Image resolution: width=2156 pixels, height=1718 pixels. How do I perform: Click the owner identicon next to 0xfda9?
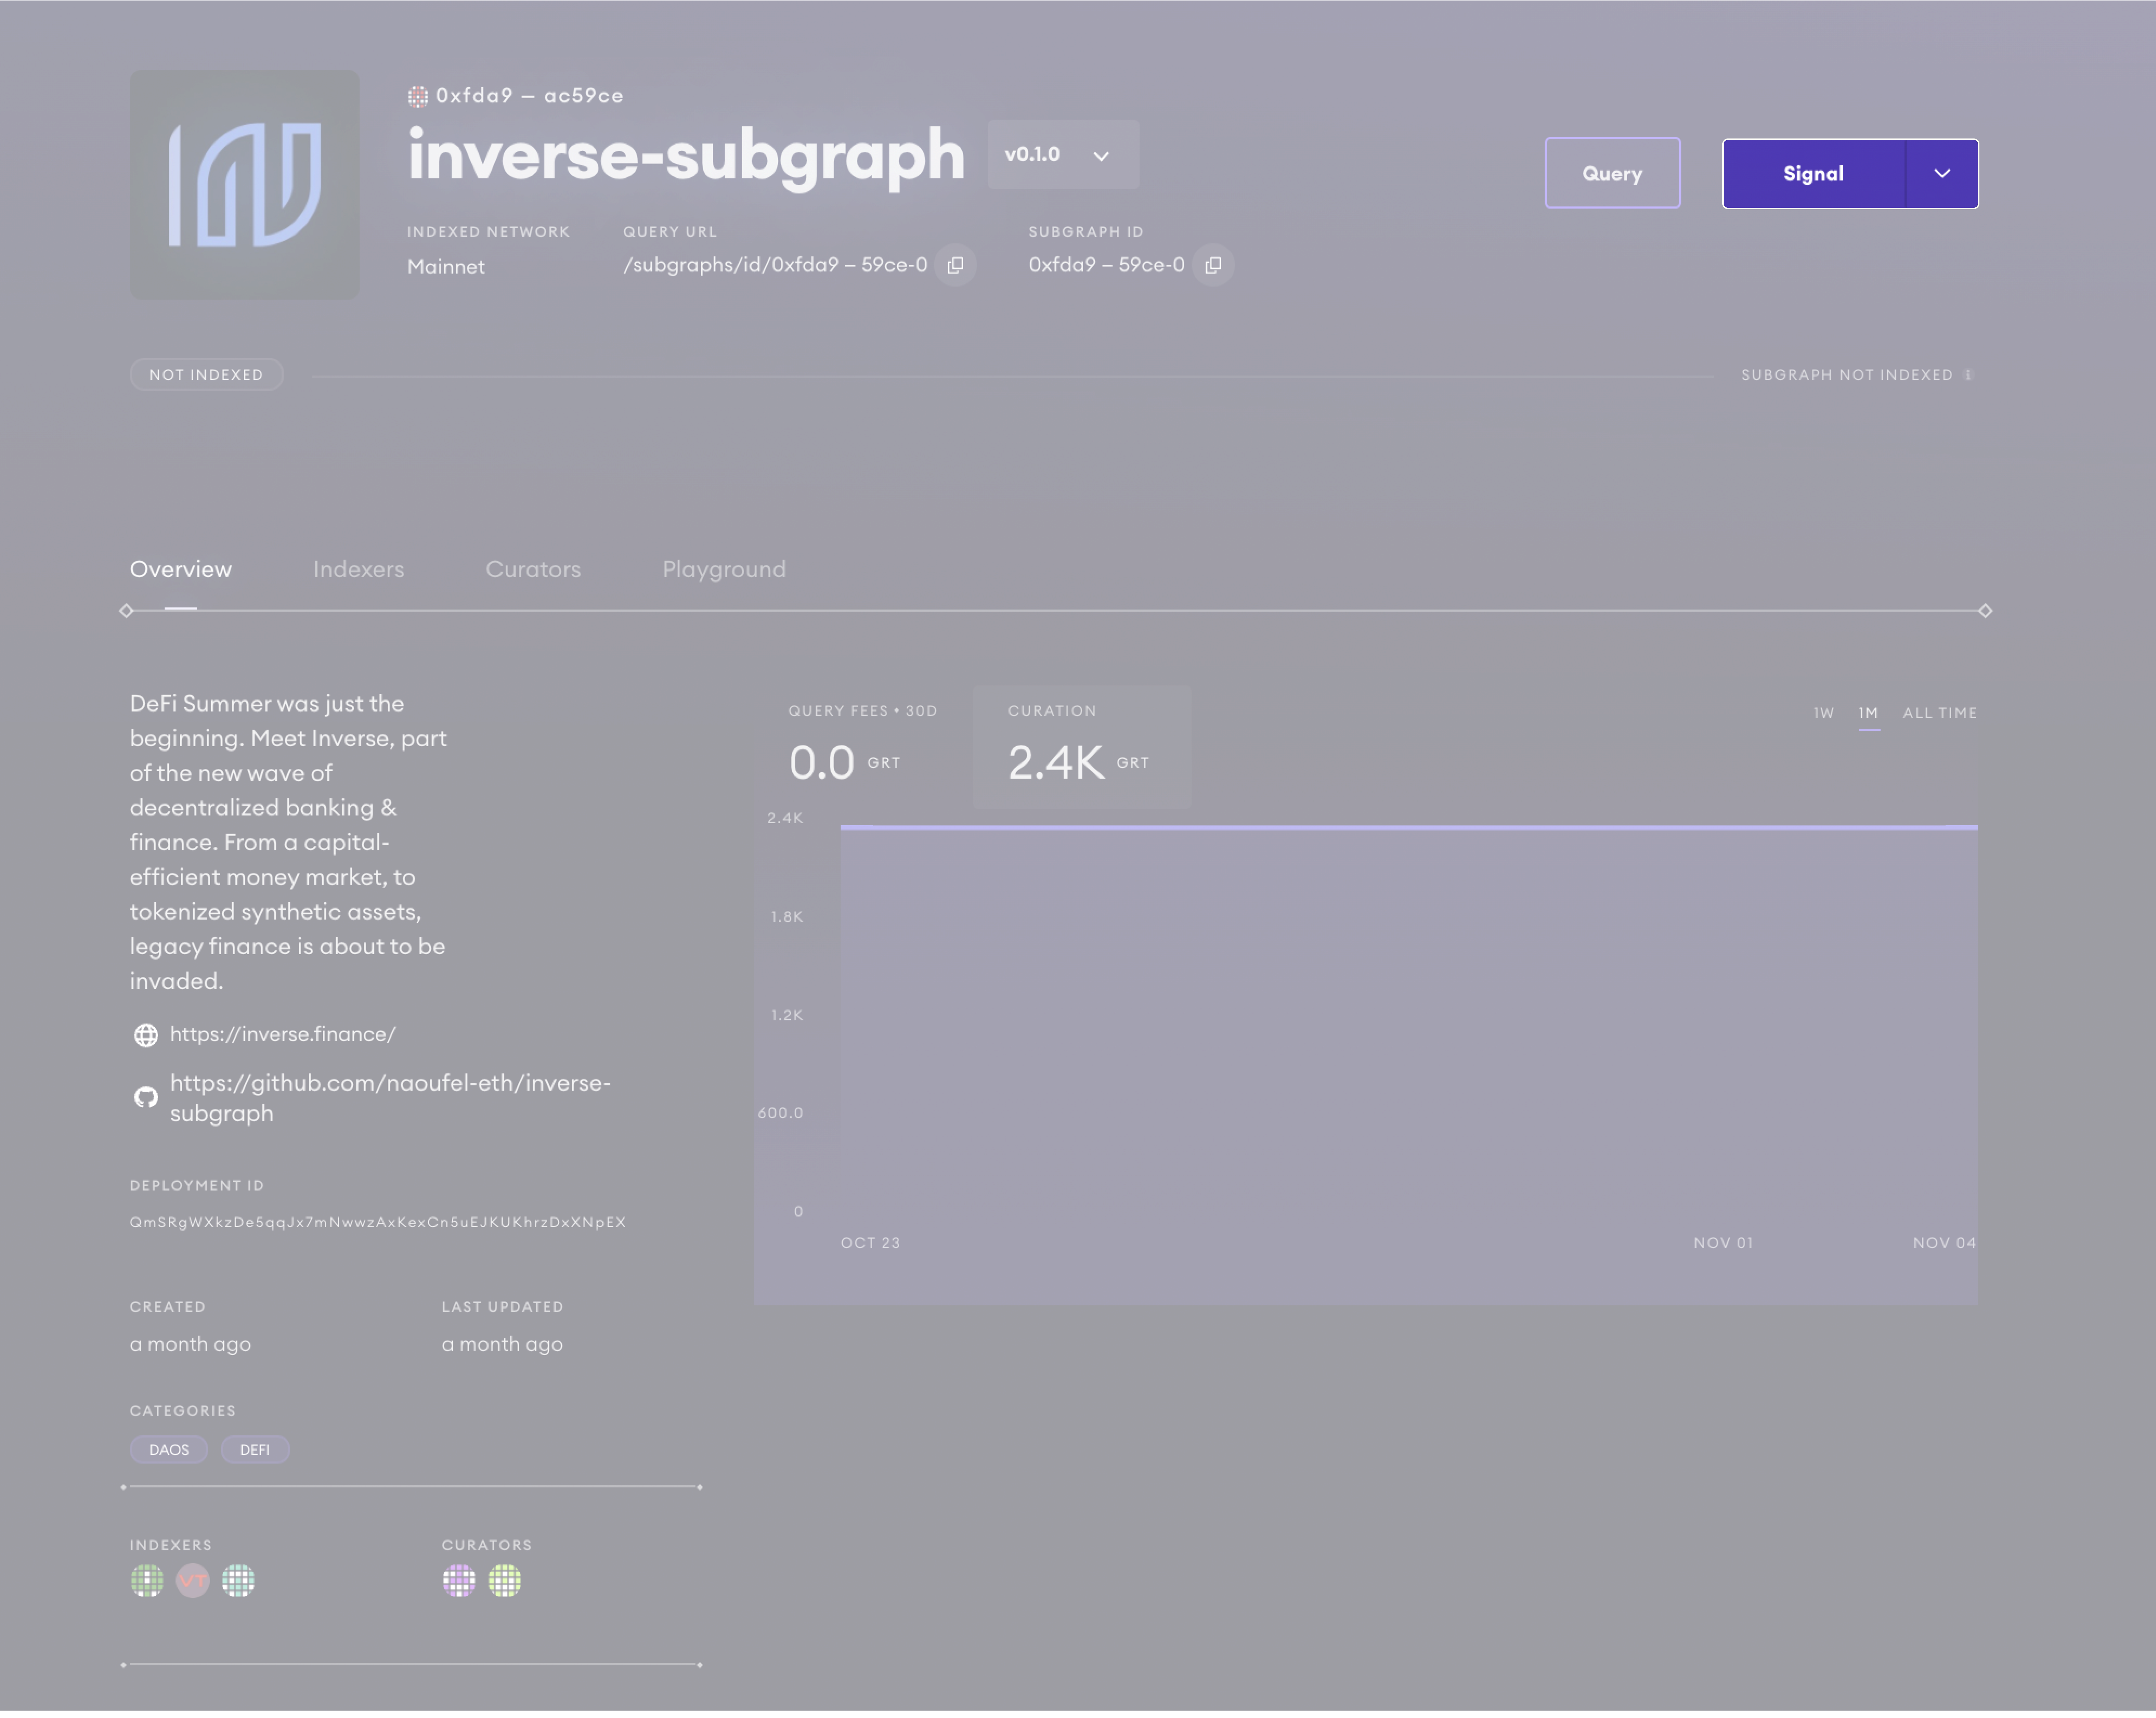click(x=417, y=96)
